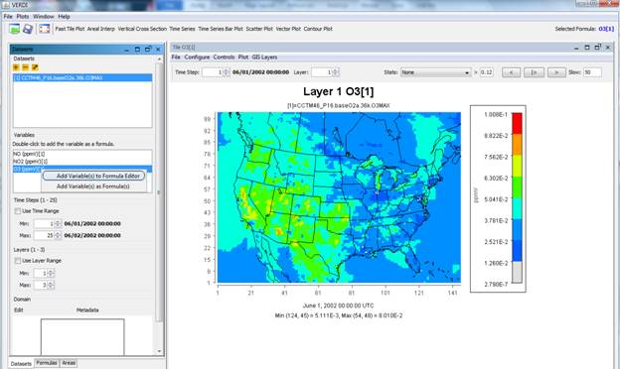Screen dimensions: 620x369
Task: Click the Vertical Cross Section button
Action: tap(142, 29)
